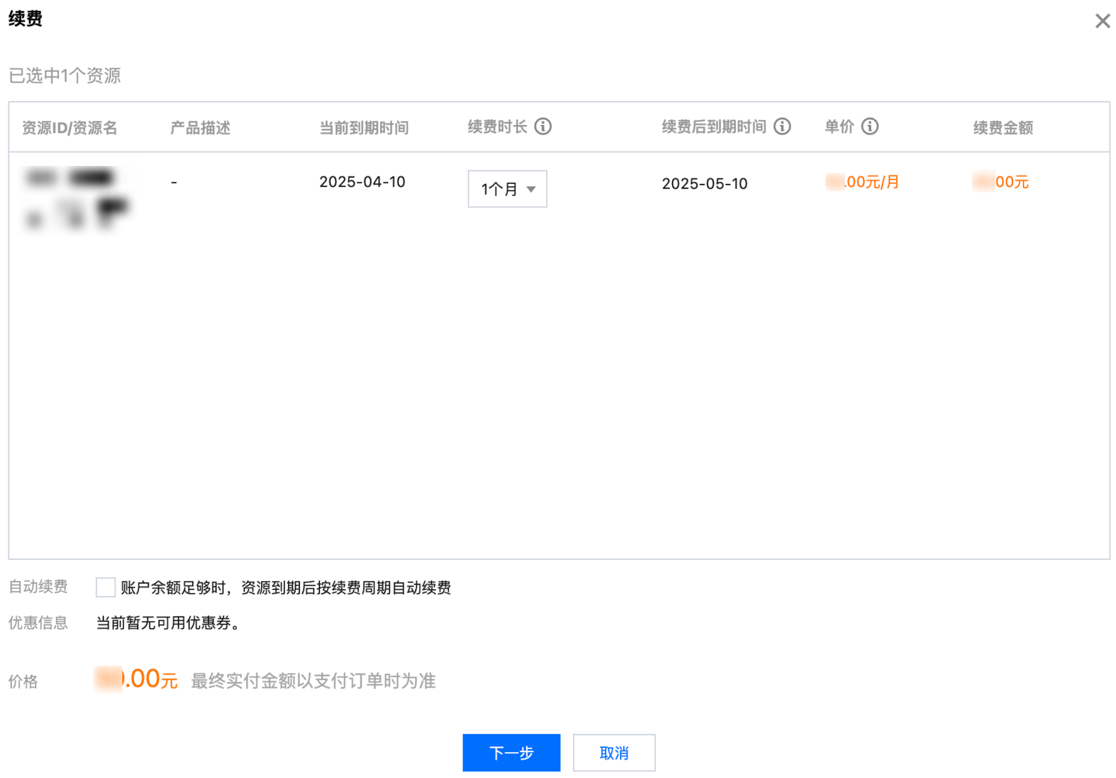Click the info icon next to 续费时长
Image resolution: width=1116 pixels, height=778 pixels.
click(x=543, y=127)
